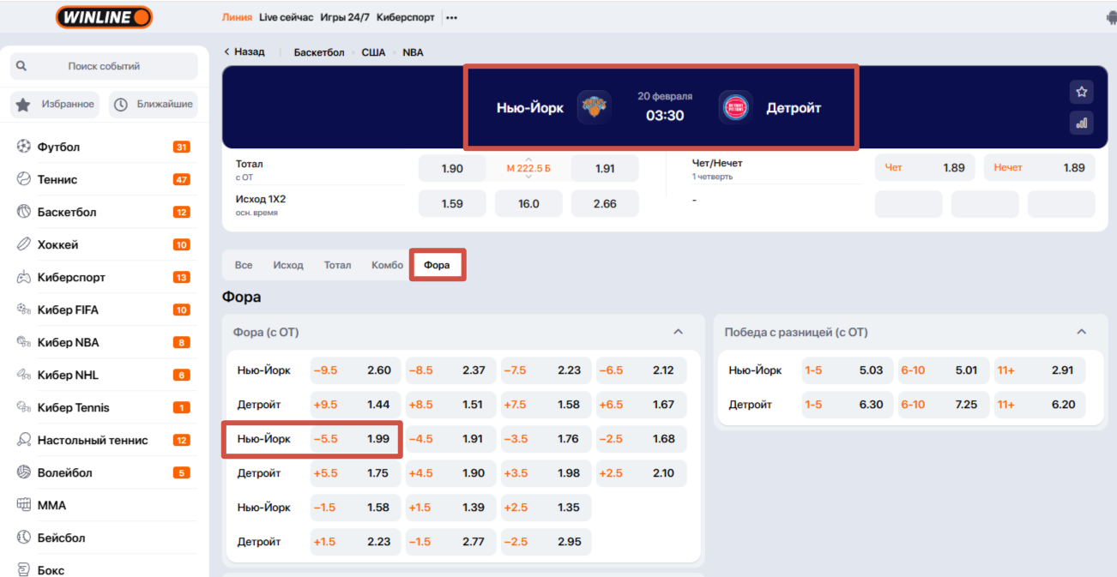The width and height of the screenshot is (1117, 577).
Task: Select total under odds 1.90
Action: click(452, 168)
